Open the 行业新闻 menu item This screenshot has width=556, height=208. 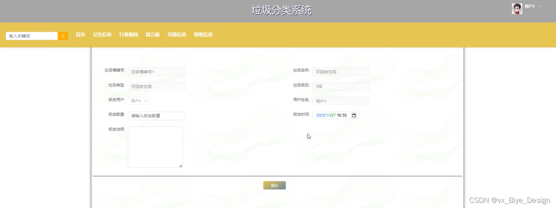pos(129,35)
